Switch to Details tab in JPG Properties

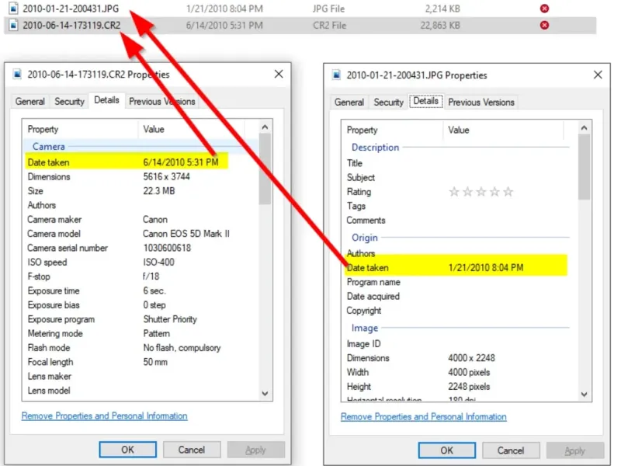425,101
